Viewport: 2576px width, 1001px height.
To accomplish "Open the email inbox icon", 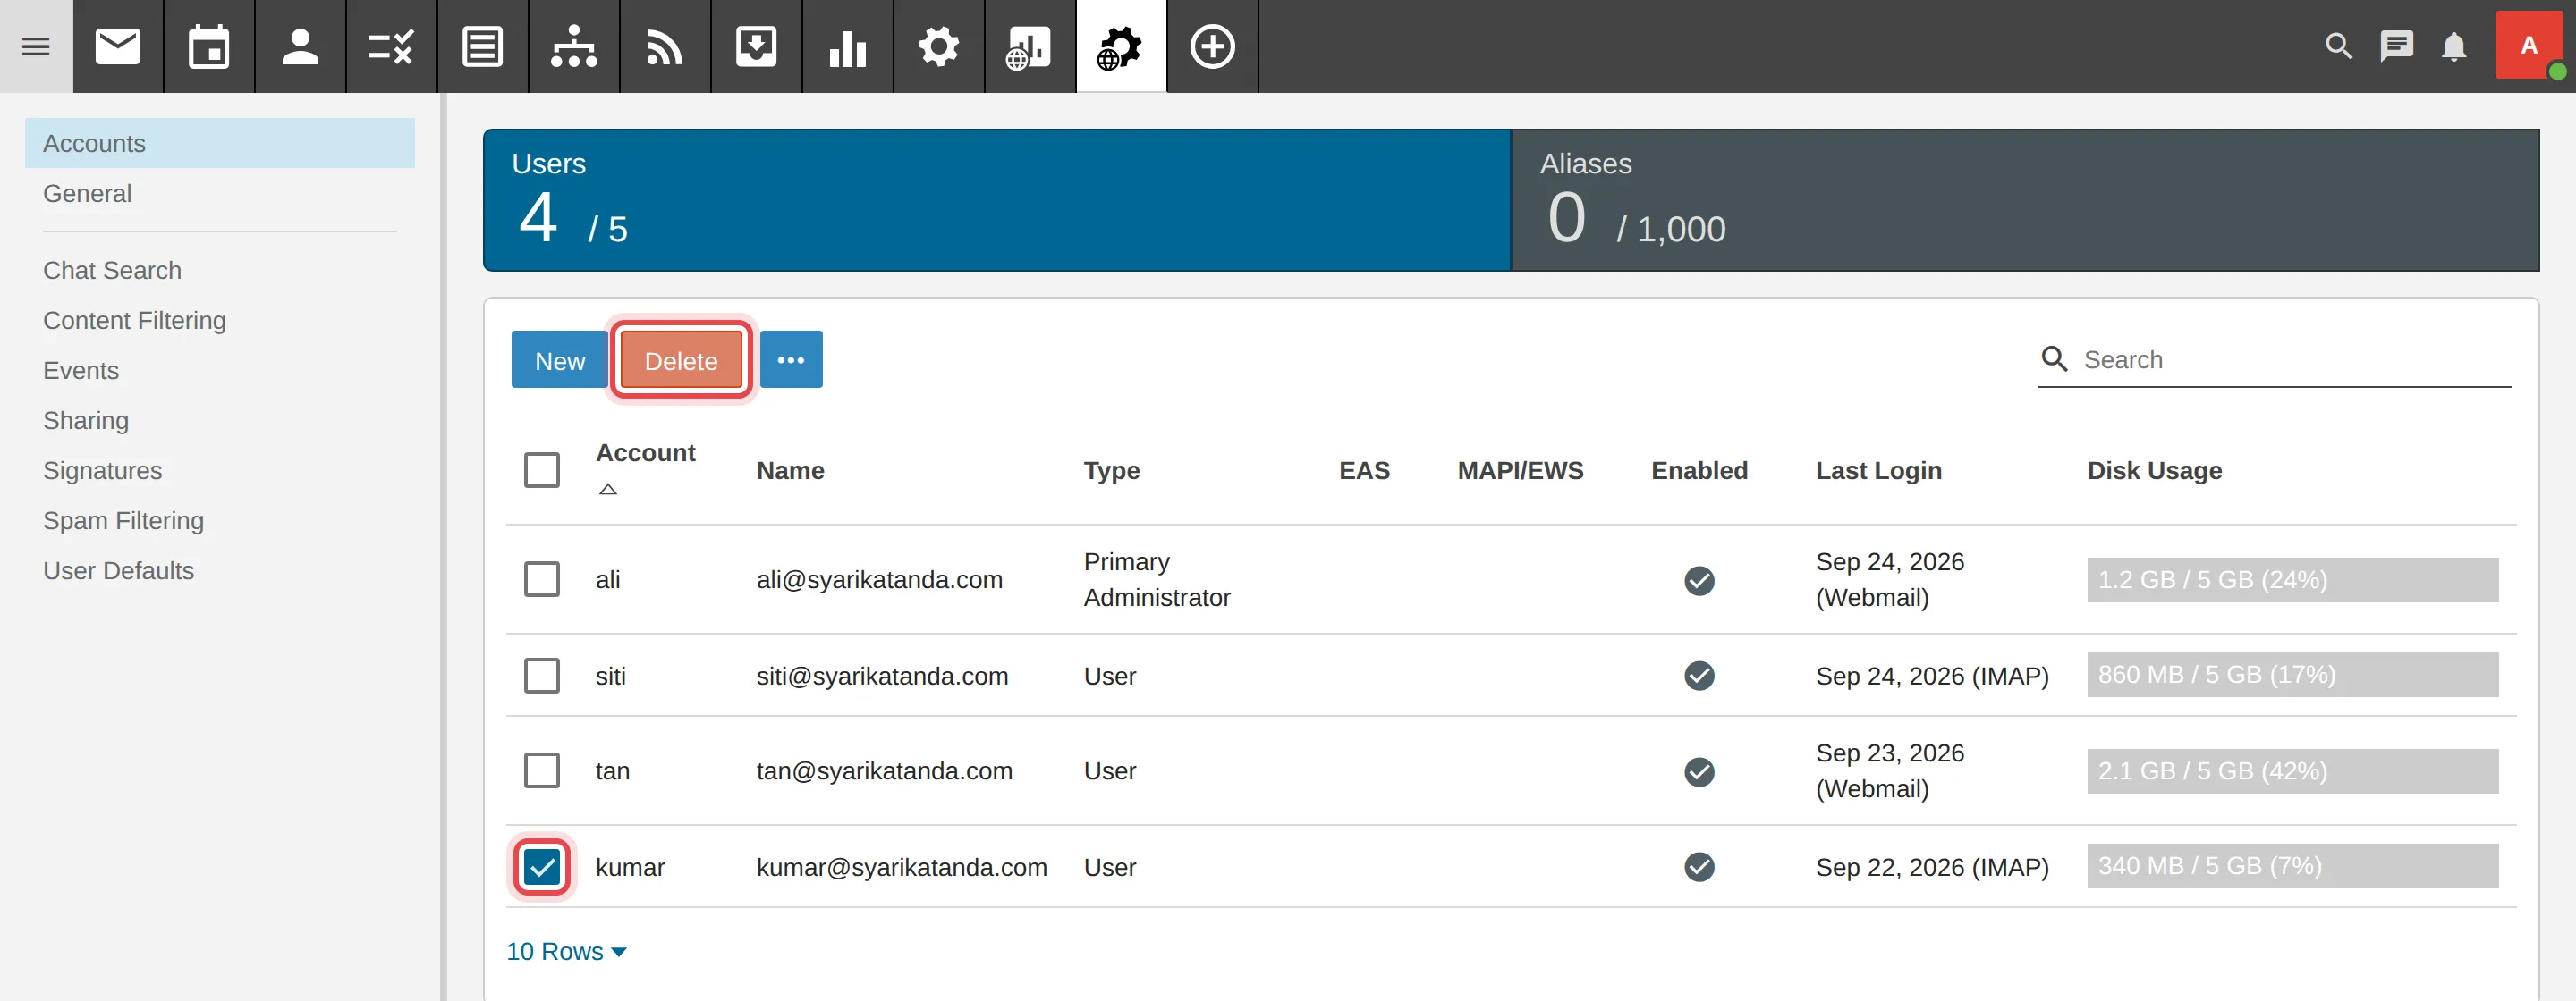I will click(118, 46).
